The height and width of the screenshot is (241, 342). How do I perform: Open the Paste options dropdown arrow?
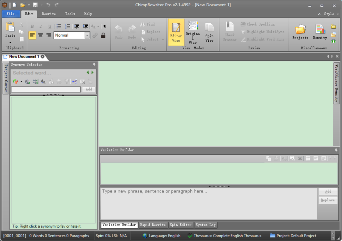click(10, 42)
